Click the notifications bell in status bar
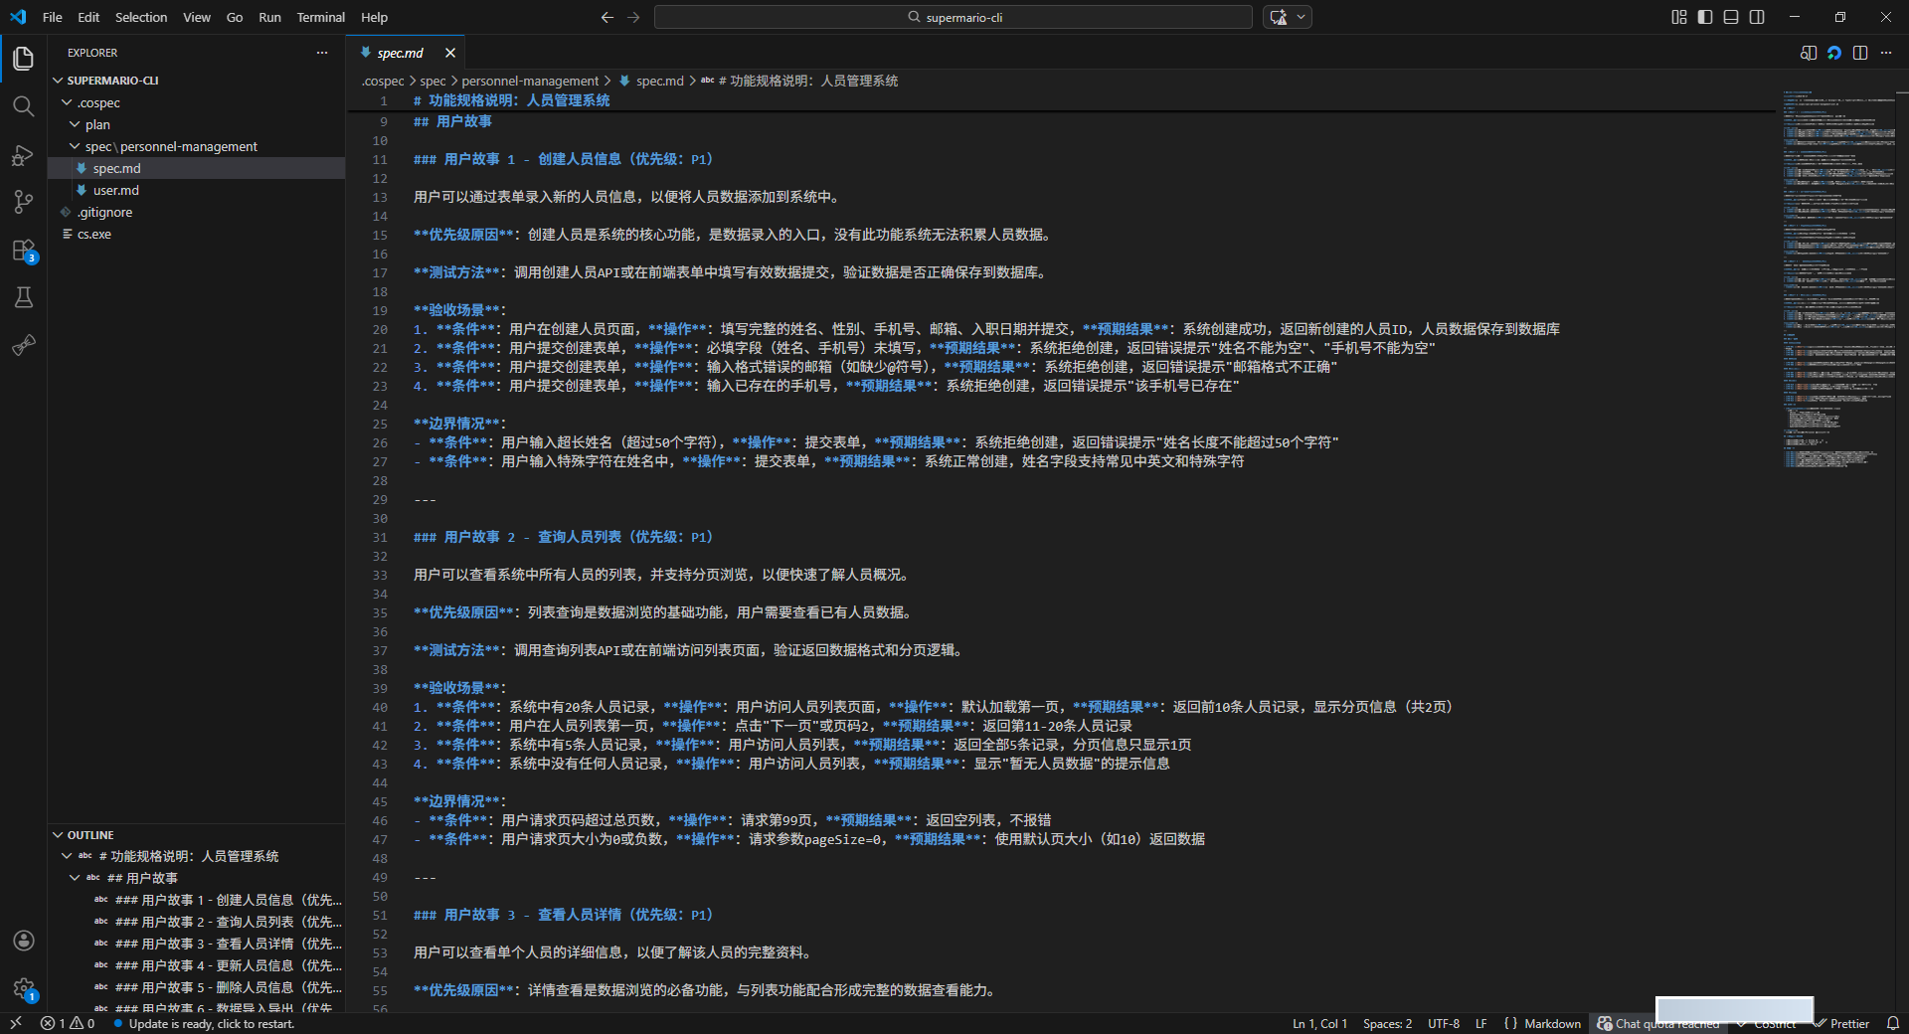The image size is (1909, 1034). (x=1892, y=1023)
